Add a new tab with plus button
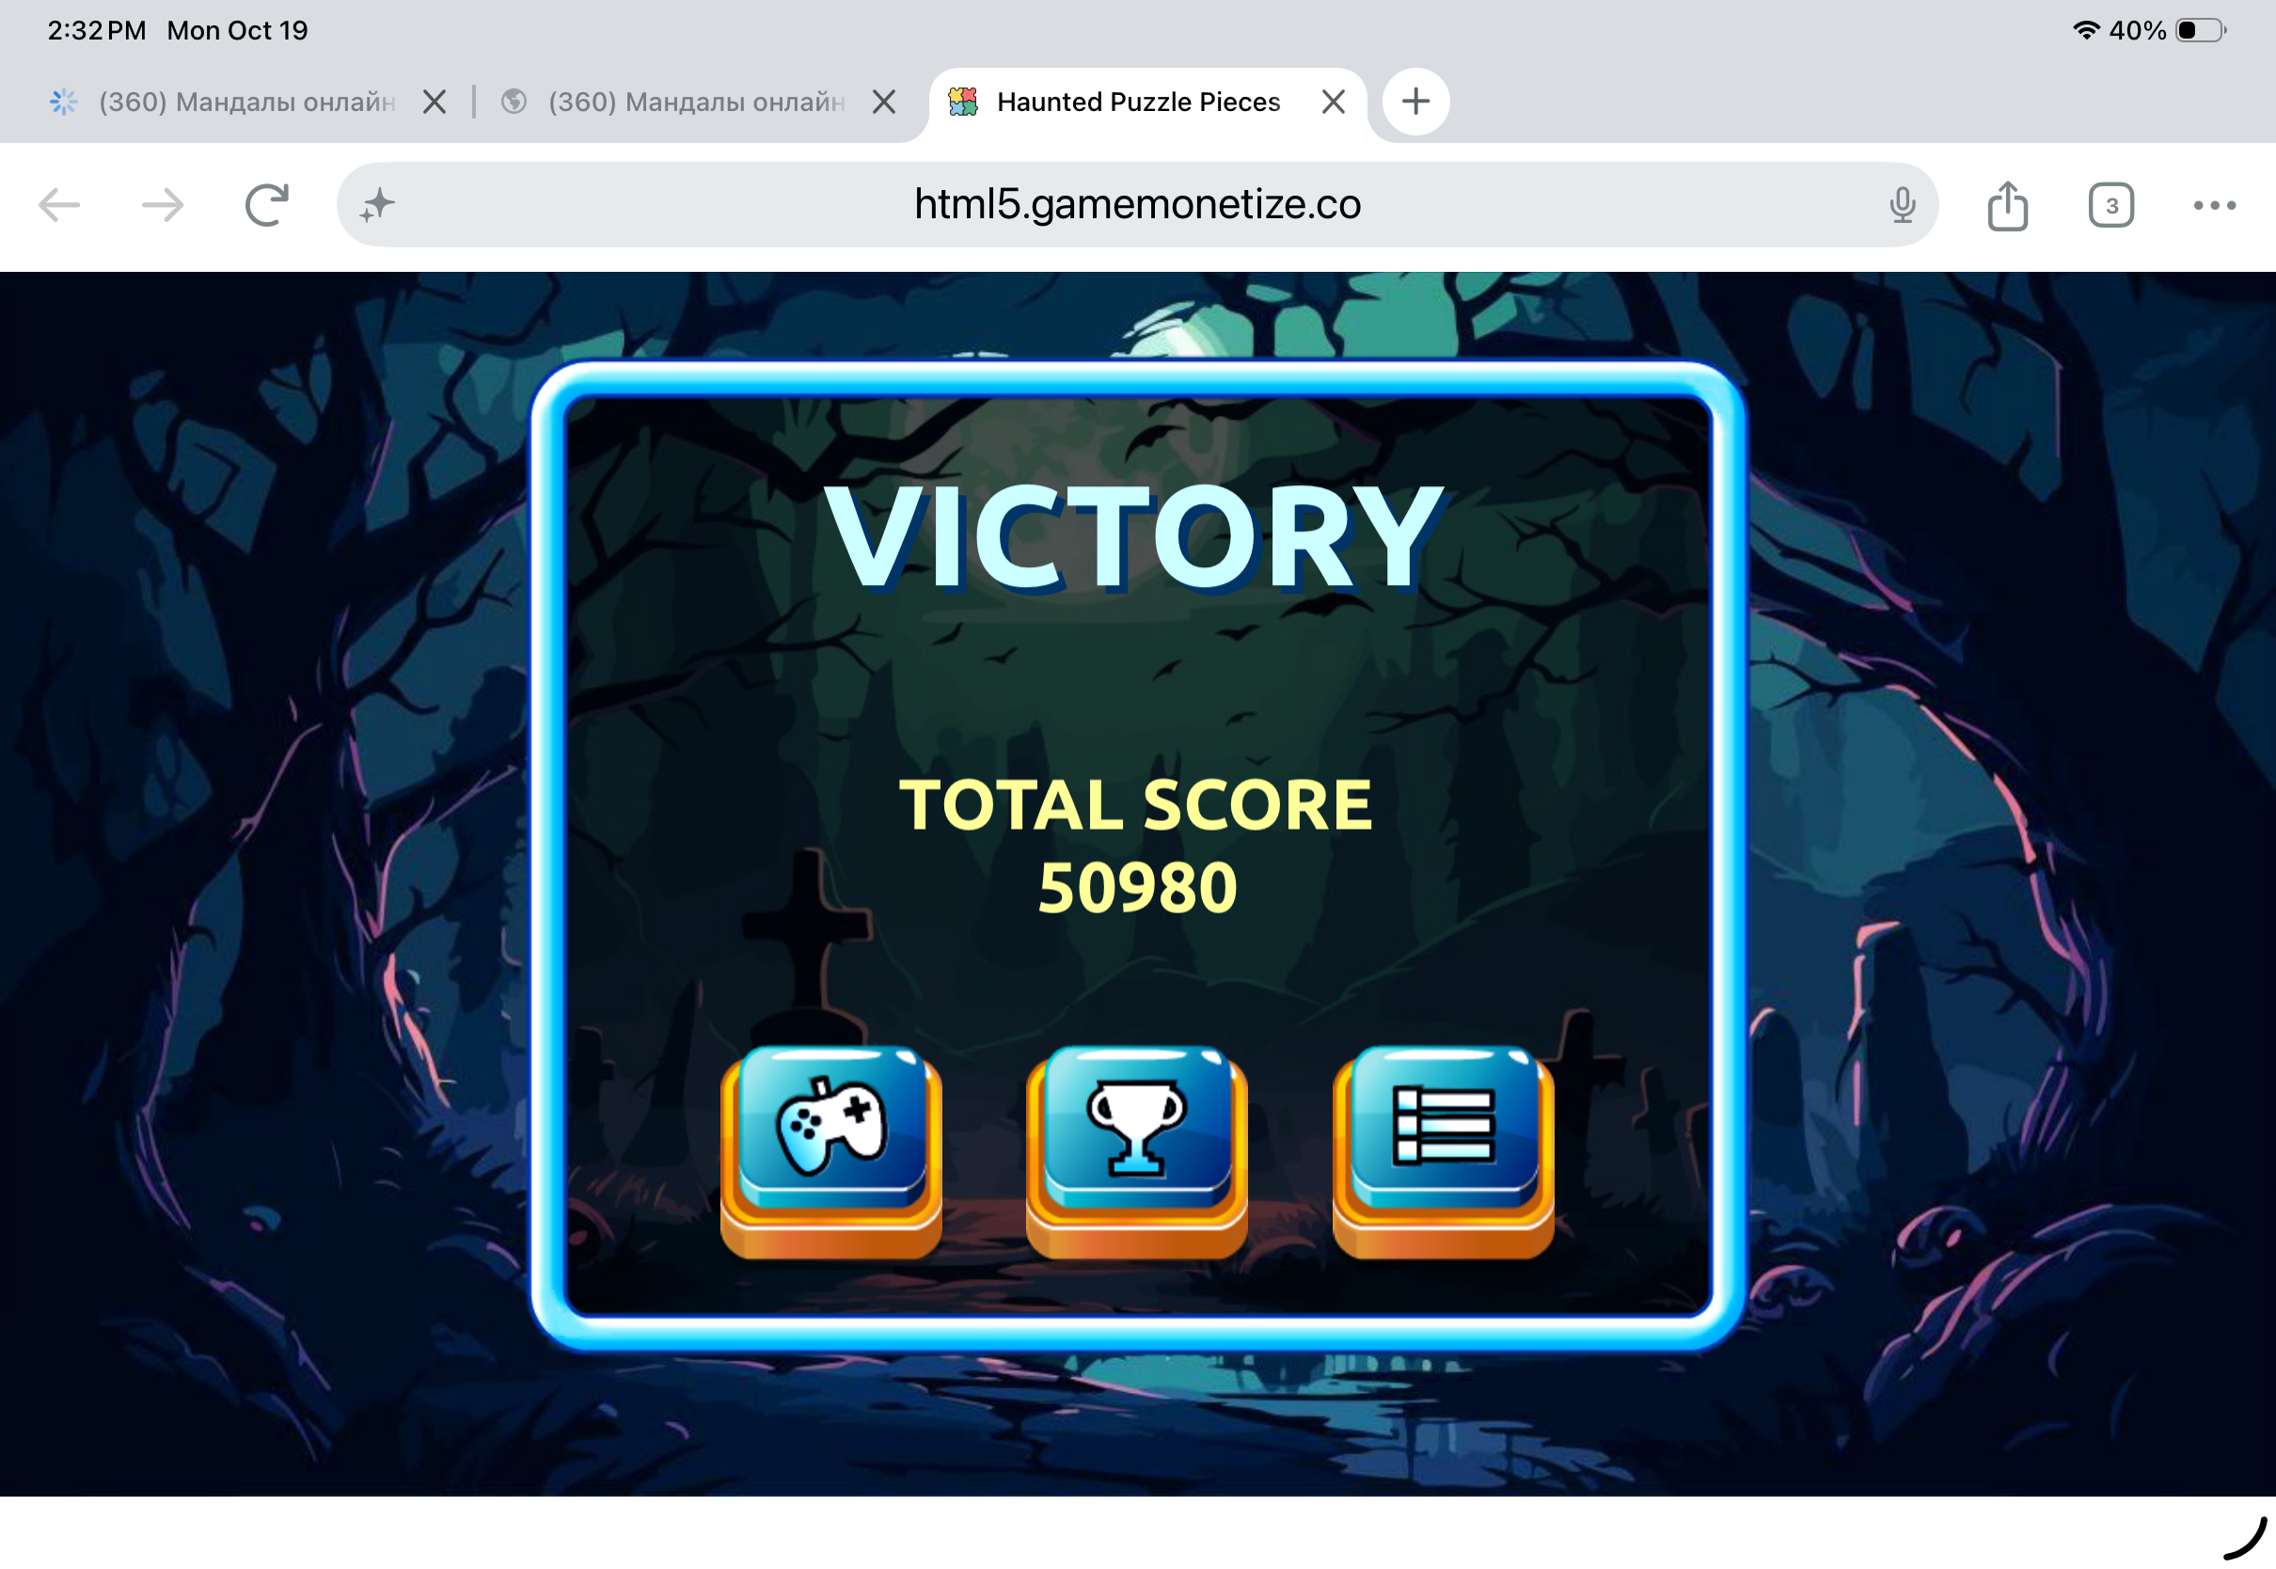This screenshot has width=2276, height=1569. click(1415, 102)
